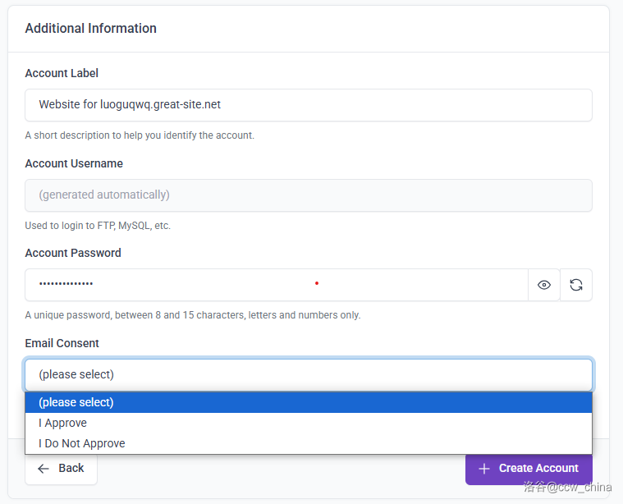Image resolution: width=623 pixels, height=504 pixels.
Task: Click the "Account Label" field label
Action: coord(62,73)
